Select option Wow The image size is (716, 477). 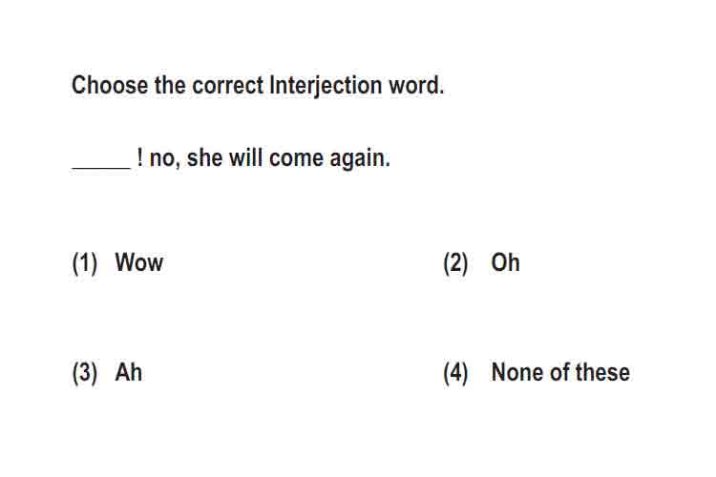(x=138, y=262)
